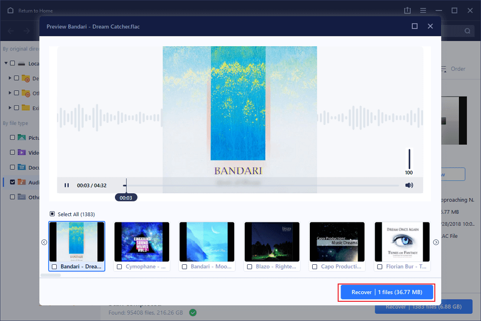The height and width of the screenshot is (321, 481).
Task: Tick the Blazo - Righte... file checkbox
Action: pyautogui.click(x=250, y=266)
